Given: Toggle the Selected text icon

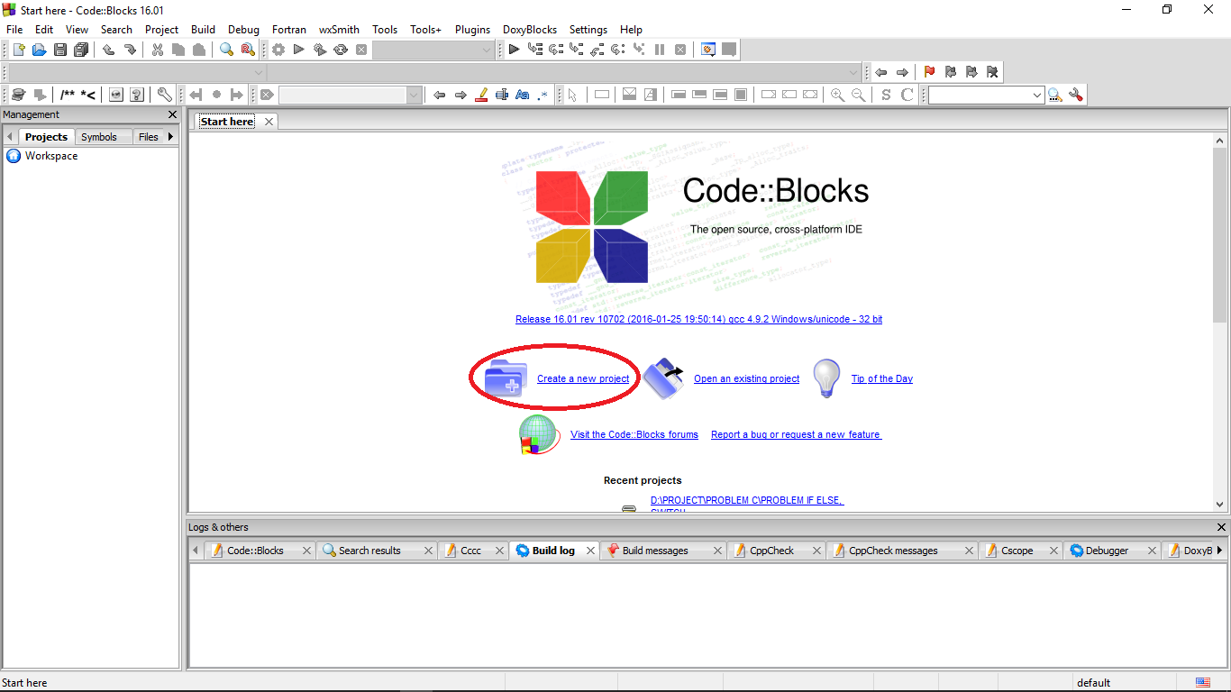Looking at the screenshot, I should pos(502,95).
